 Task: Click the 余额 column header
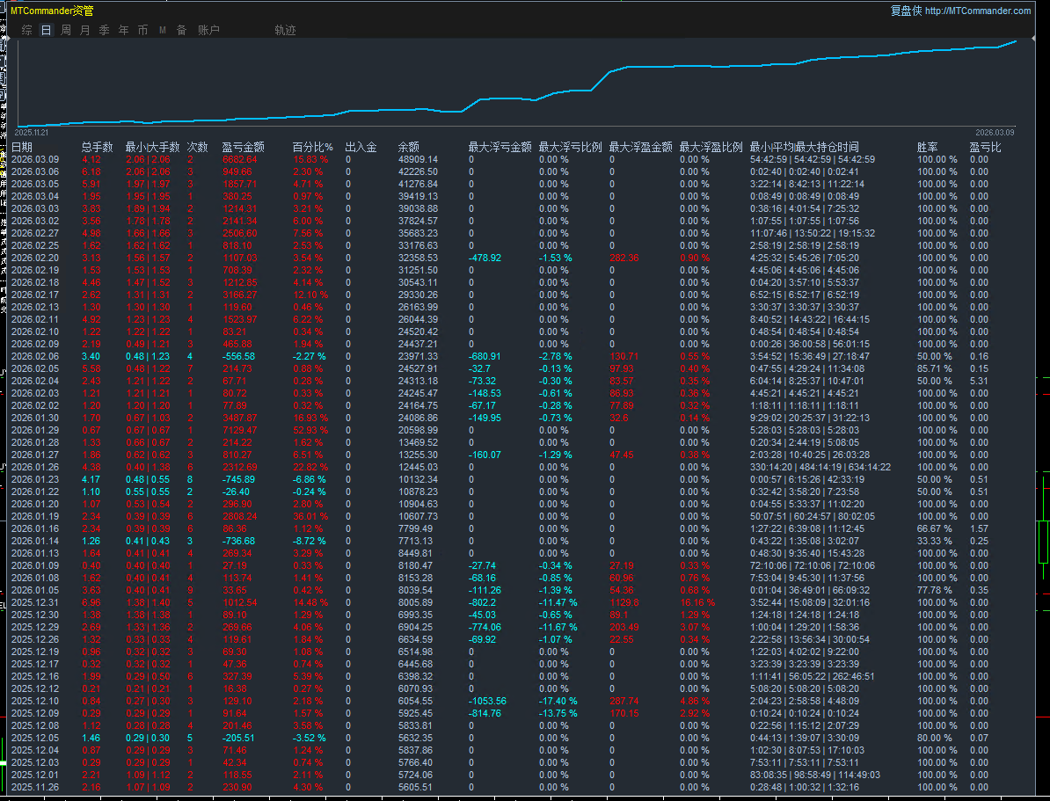tap(409, 147)
